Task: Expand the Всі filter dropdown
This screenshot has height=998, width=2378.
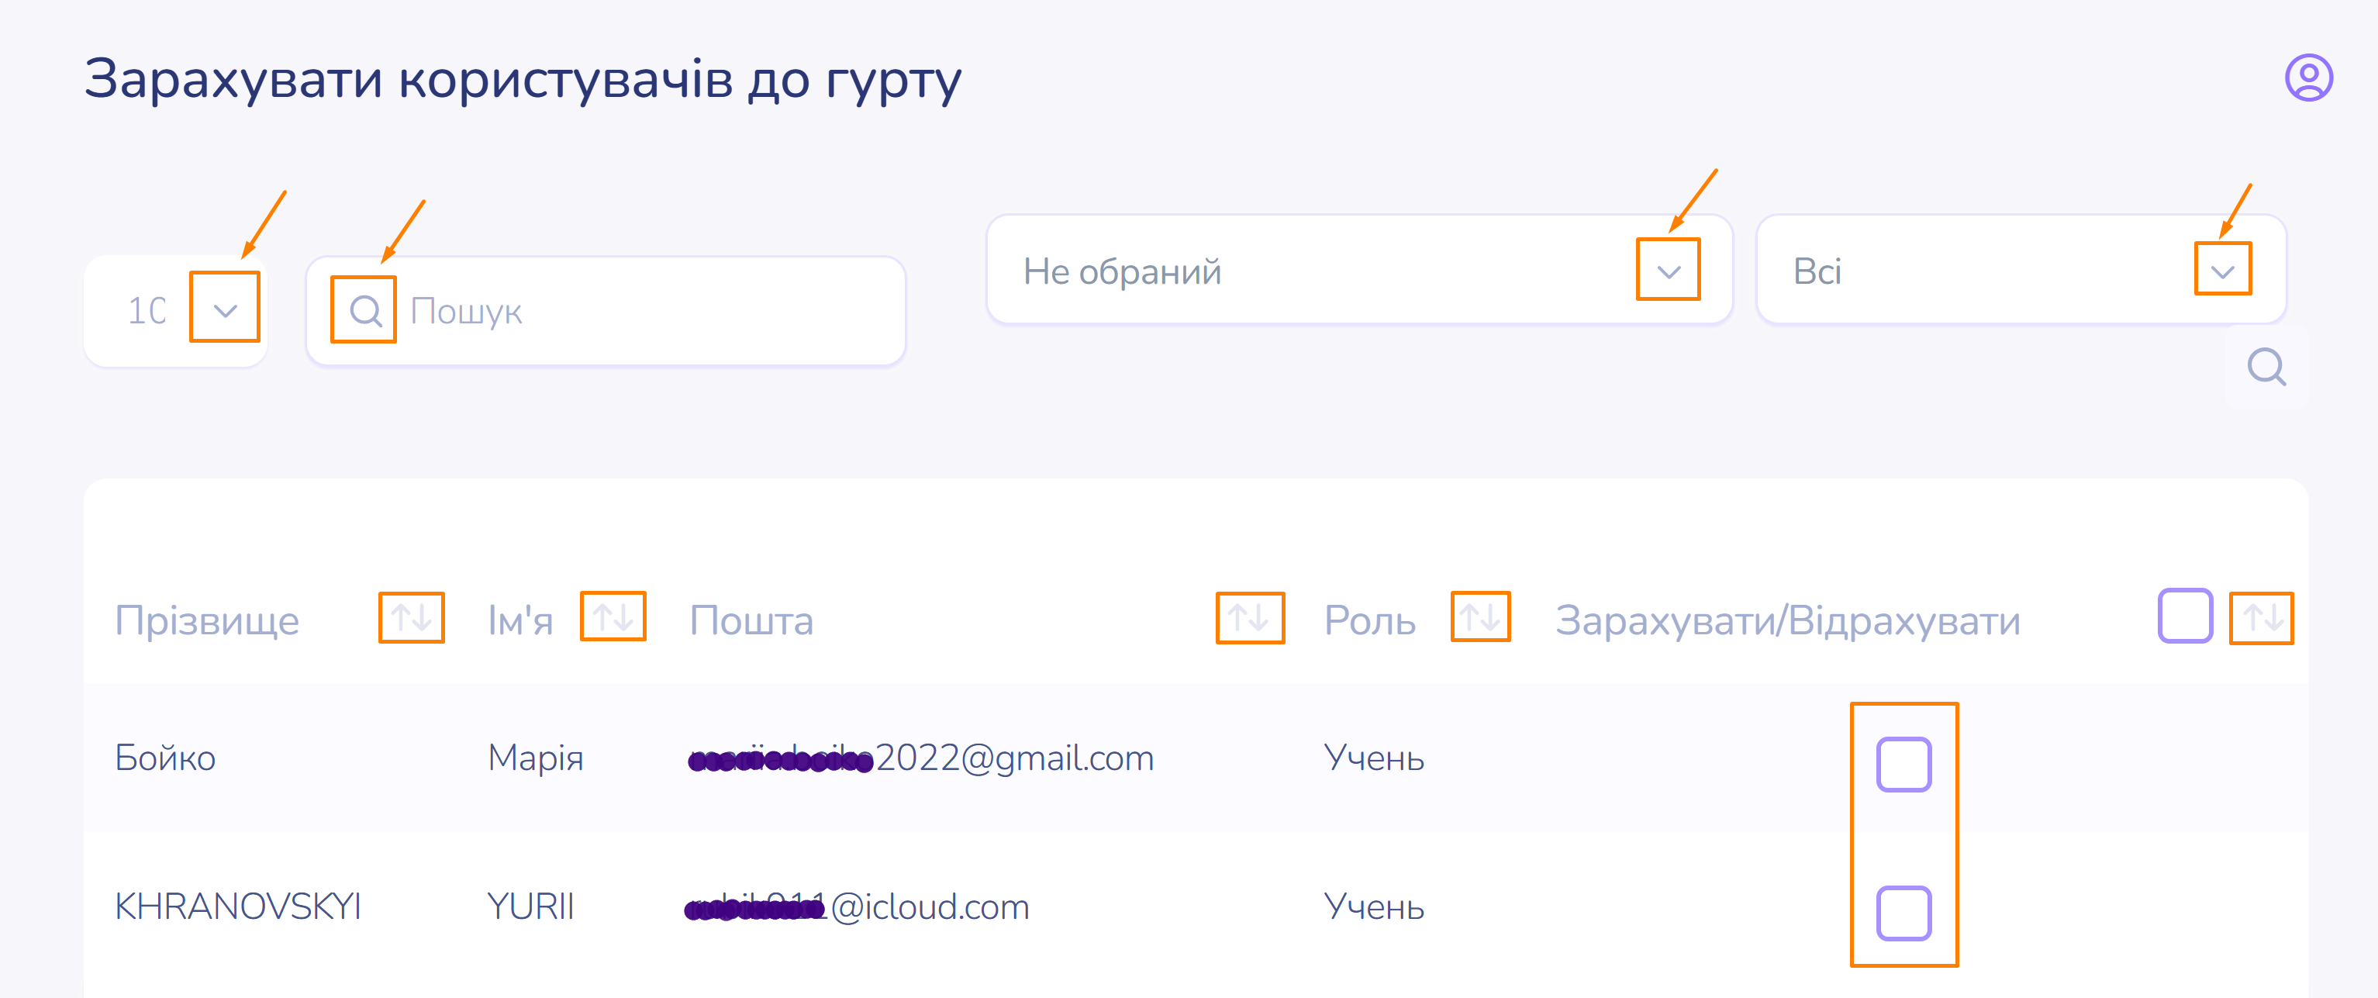Action: tap(2223, 271)
